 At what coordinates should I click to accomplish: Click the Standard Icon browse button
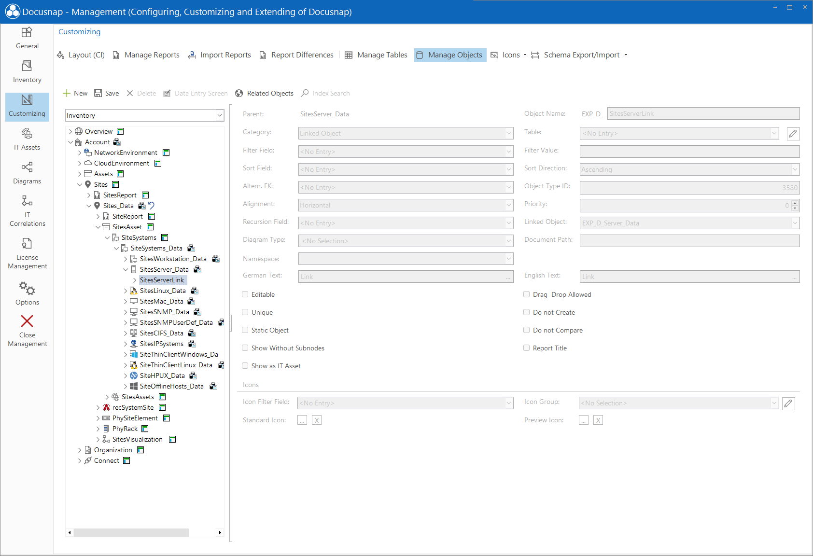pyautogui.click(x=302, y=420)
